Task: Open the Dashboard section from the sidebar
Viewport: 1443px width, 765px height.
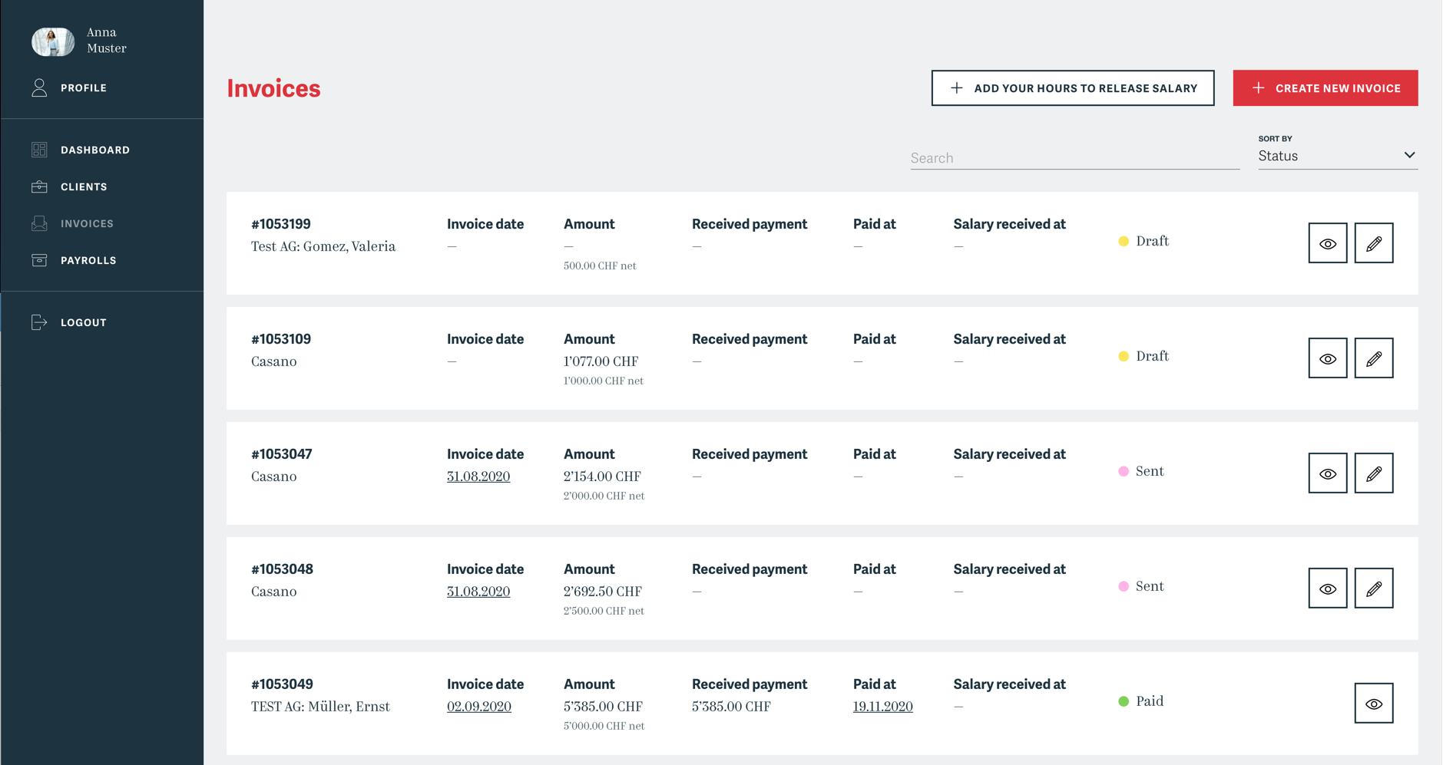Action: (39, 150)
